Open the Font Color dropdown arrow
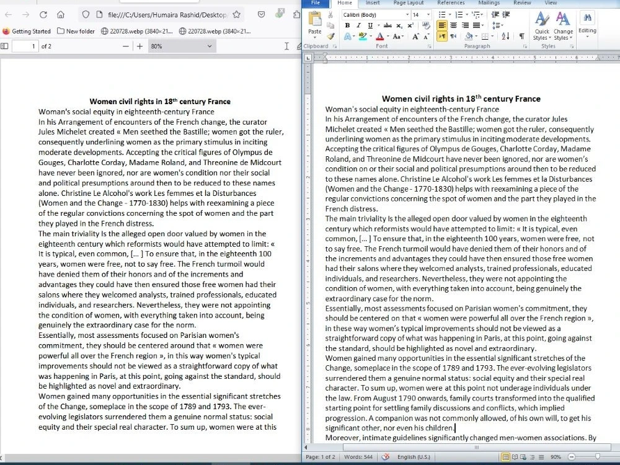The width and height of the screenshot is (620, 465). 387,37
